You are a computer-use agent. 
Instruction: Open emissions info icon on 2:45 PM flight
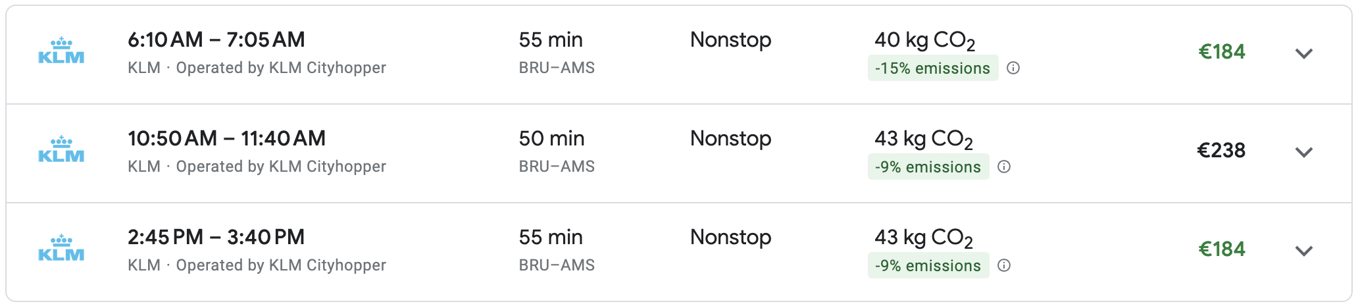[1004, 265]
